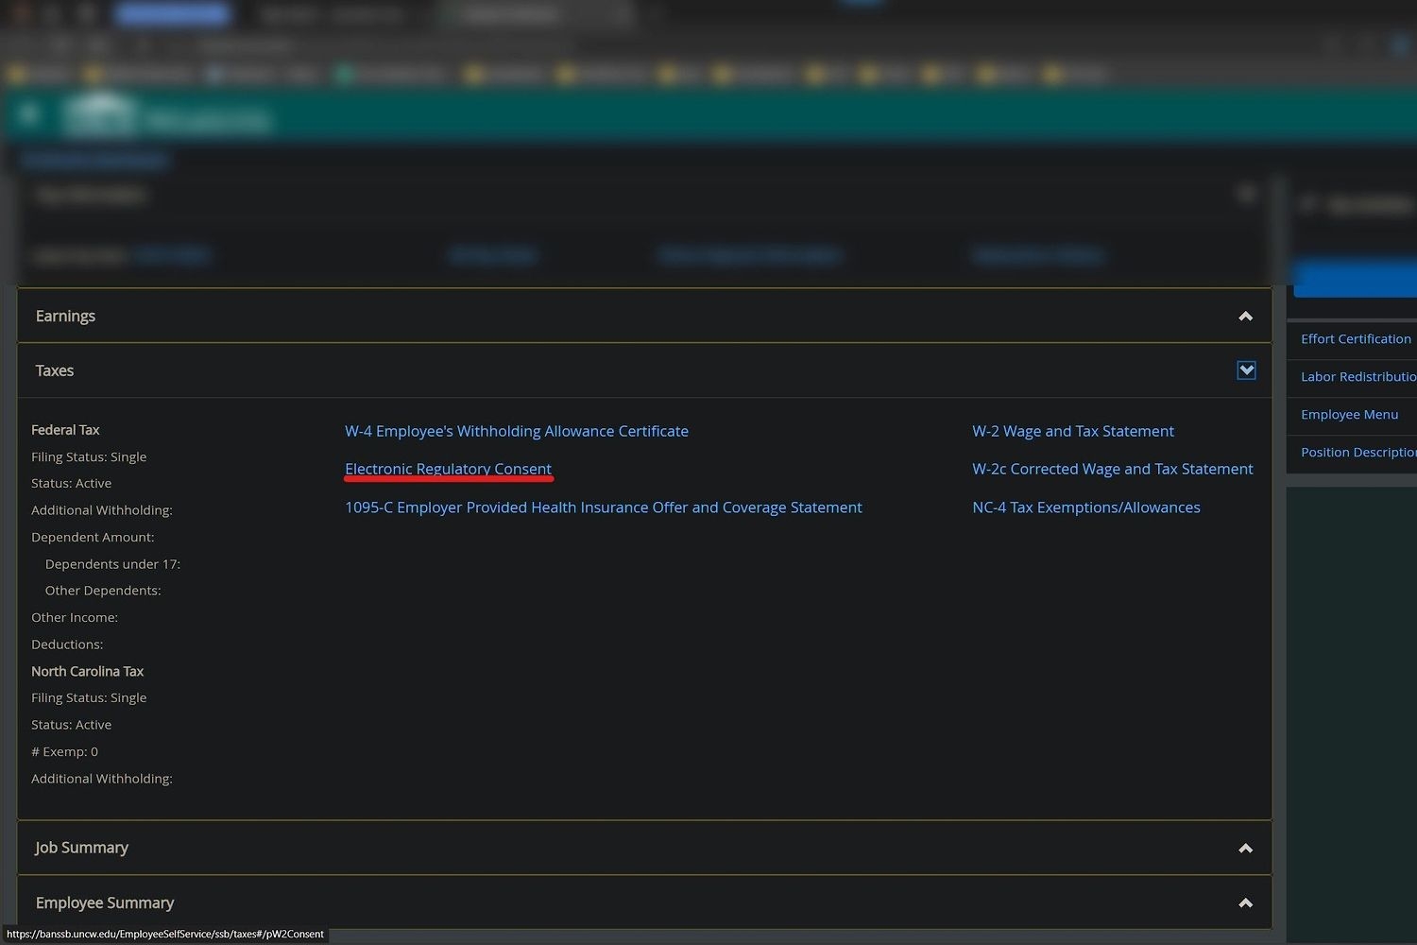This screenshot has height=945, width=1417.
Task: Select Labor Redistribution in side panel
Action: (x=1357, y=377)
